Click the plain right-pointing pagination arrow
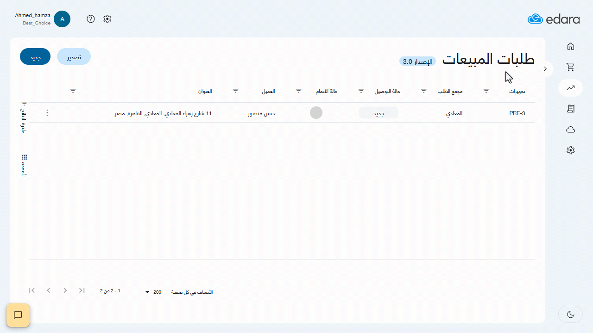Viewport: 593px width, 333px height. [x=65, y=290]
